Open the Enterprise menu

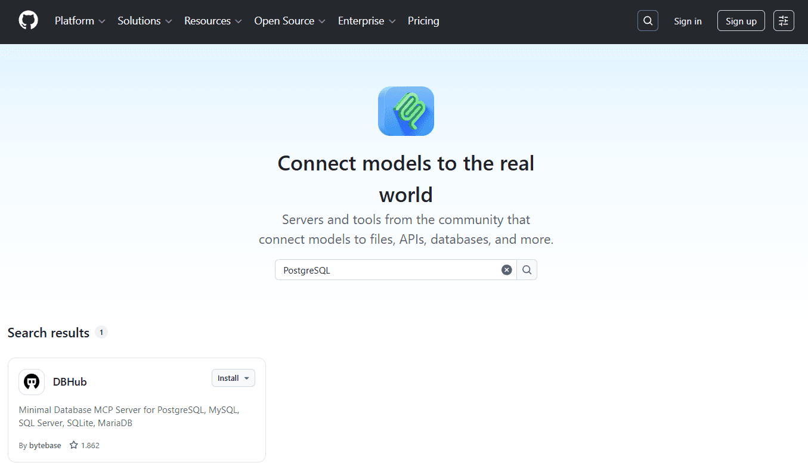(366, 21)
